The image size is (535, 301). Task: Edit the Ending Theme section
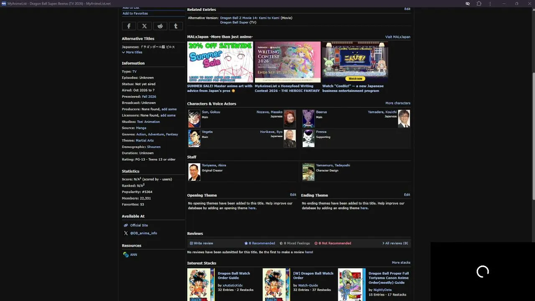pos(407,195)
